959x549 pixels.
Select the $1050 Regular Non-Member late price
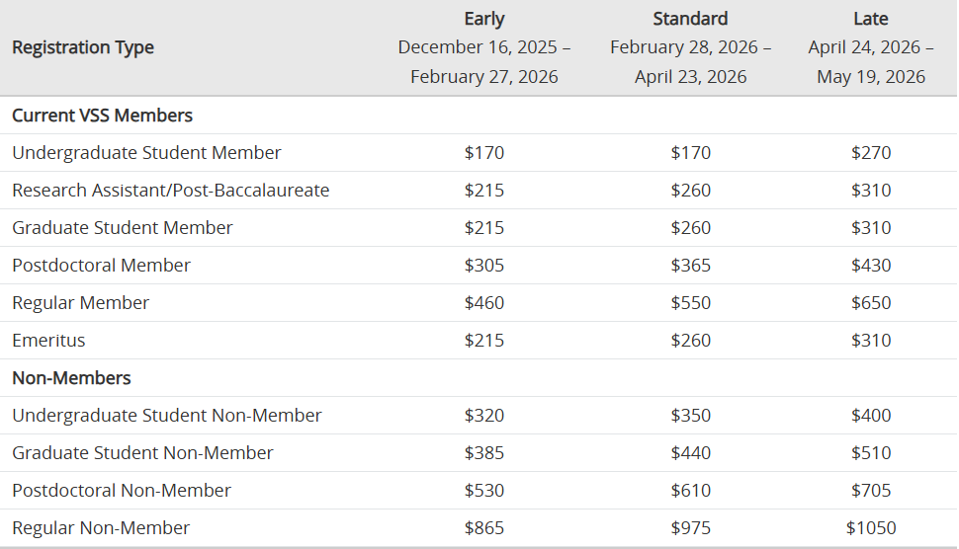point(871,528)
